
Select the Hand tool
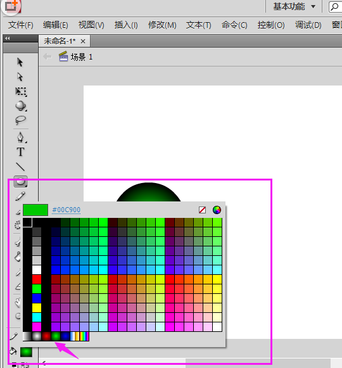point(18,303)
